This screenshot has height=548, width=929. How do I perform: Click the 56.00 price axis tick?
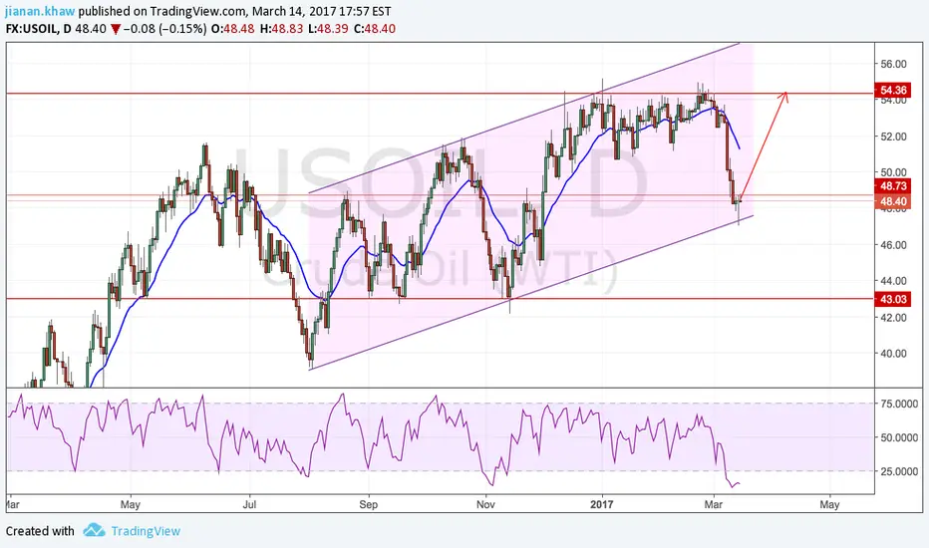[x=893, y=64]
